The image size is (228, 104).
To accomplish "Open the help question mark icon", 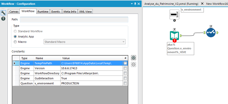I will [x=3, y=18].
